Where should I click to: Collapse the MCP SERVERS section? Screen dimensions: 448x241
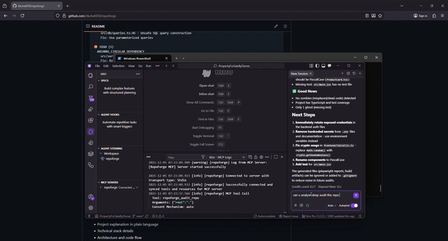pyautogui.click(x=99, y=183)
